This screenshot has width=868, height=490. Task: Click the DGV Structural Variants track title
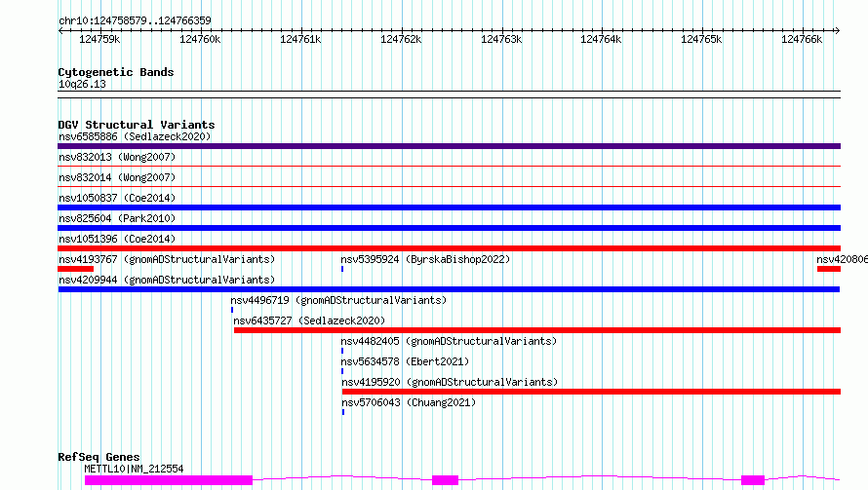click(137, 125)
